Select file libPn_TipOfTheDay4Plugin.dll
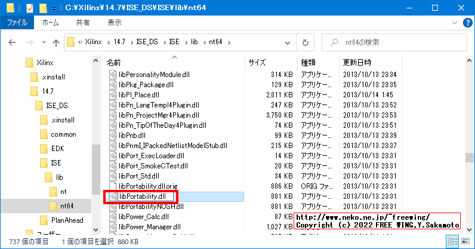 click(162, 125)
